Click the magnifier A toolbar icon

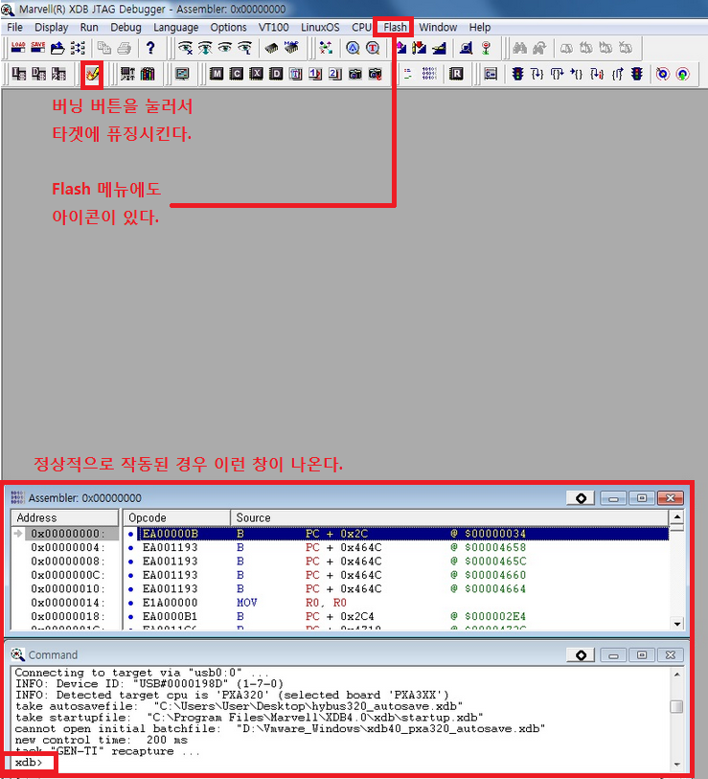click(x=353, y=48)
